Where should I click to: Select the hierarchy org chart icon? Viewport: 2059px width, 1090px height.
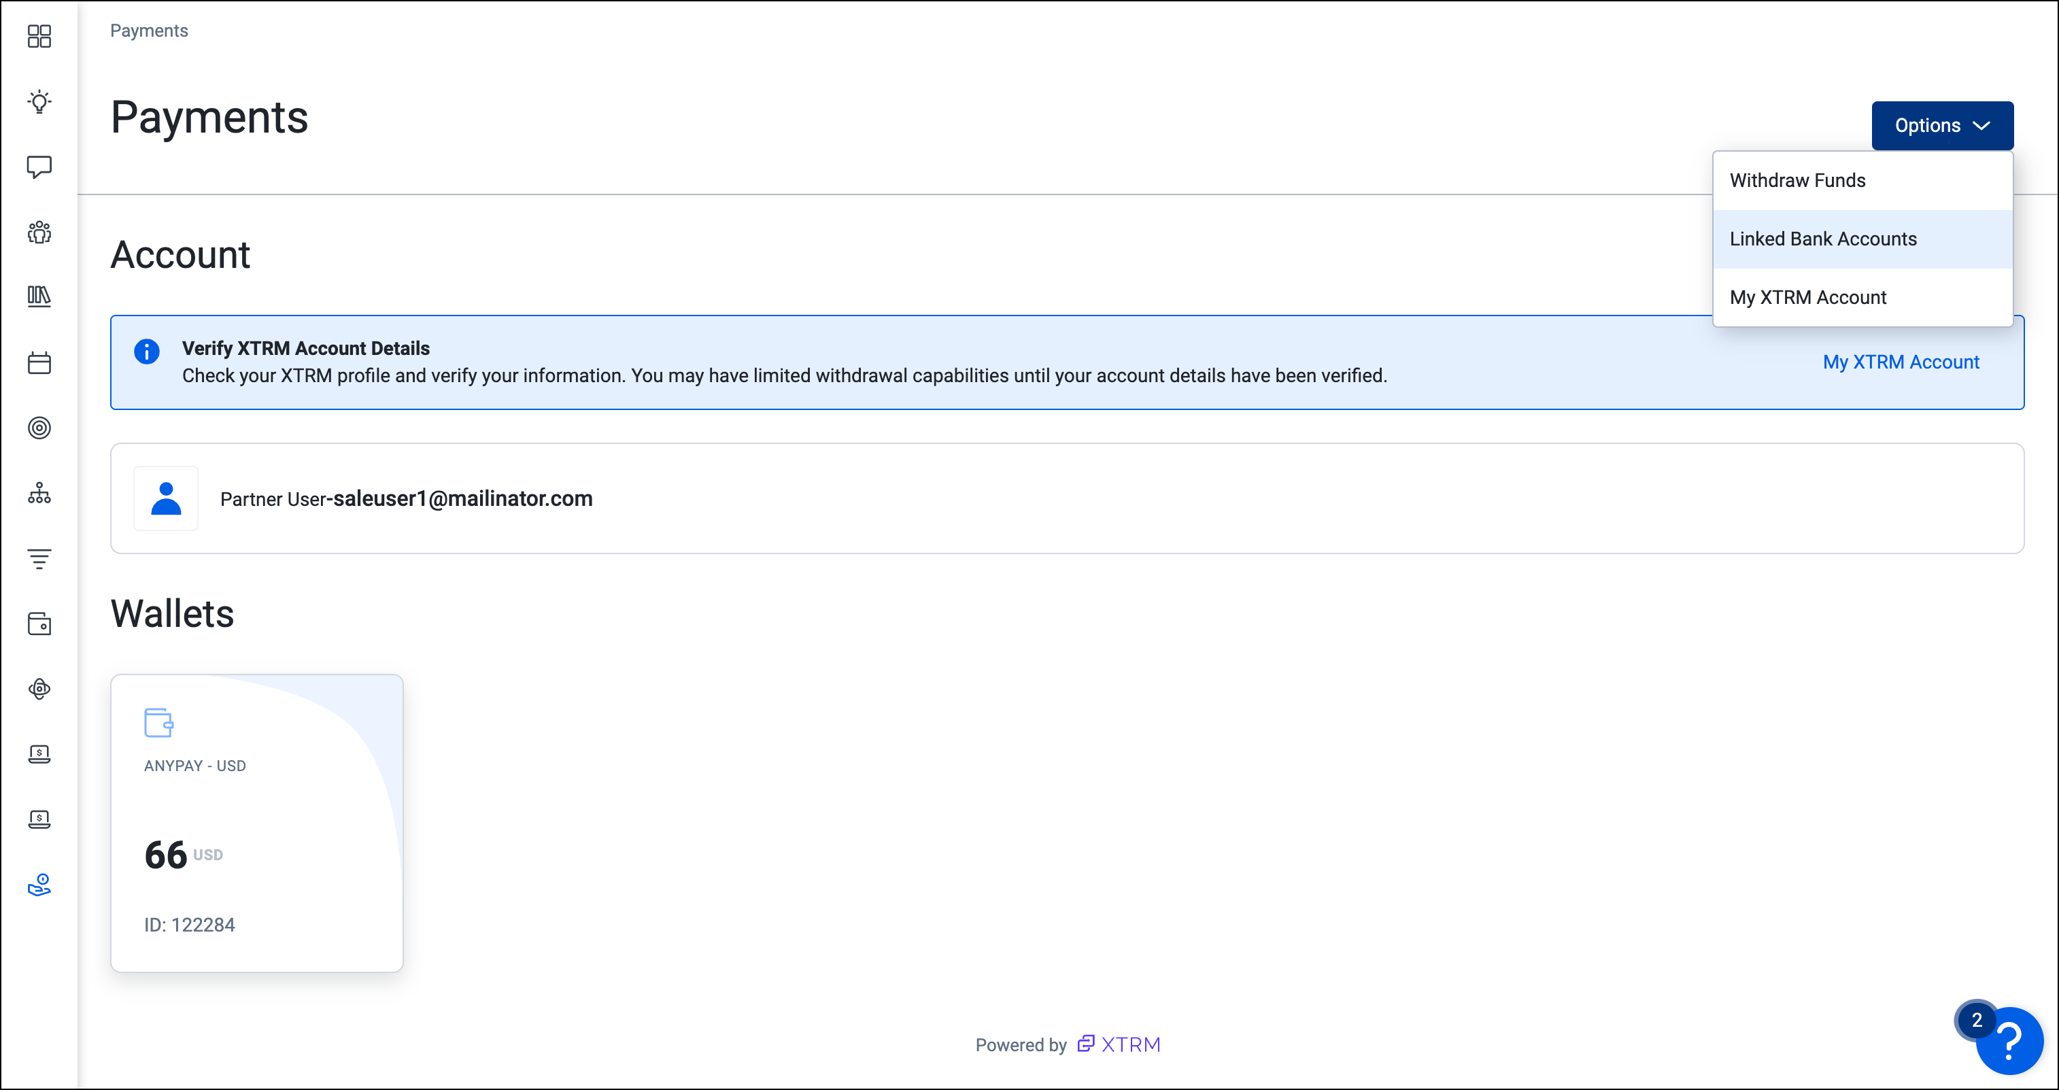pyautogui.click(x=39, y=493)
